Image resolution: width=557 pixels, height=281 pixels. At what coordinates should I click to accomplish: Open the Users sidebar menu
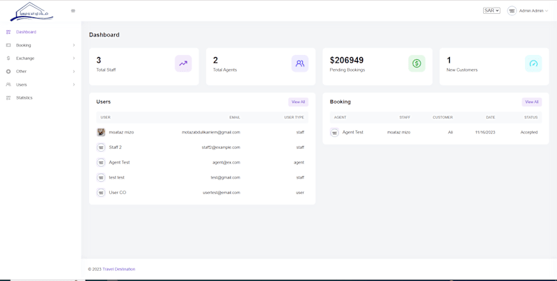[x=22, y=85]
